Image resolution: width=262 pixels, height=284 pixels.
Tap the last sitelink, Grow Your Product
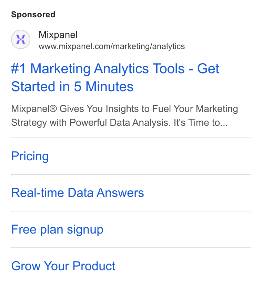63,266
